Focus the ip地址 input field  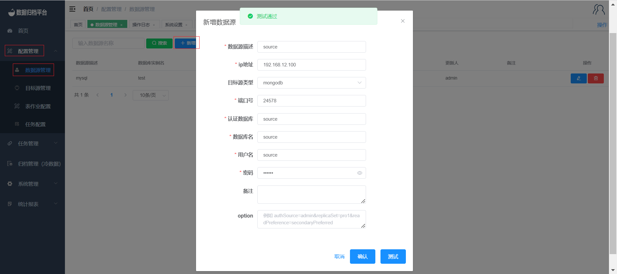click(x=311, y=65)
